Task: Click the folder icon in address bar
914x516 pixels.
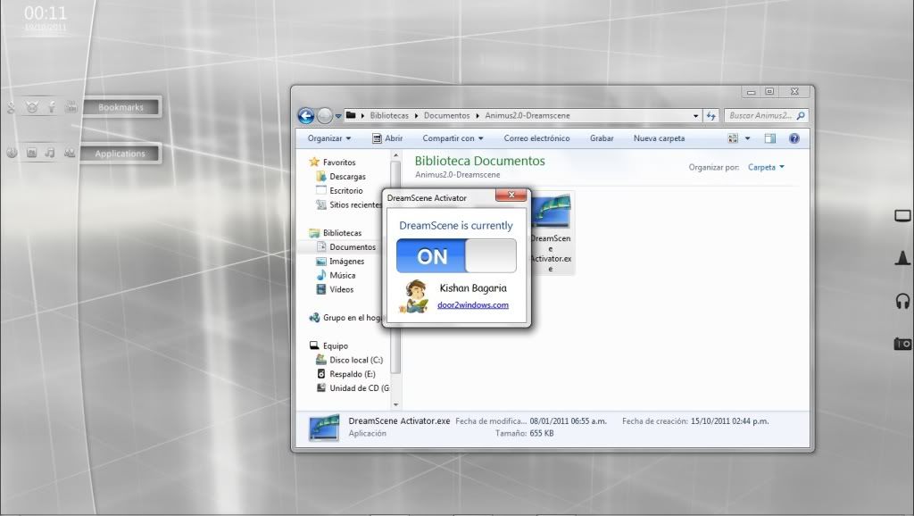Action: [351, 115]
